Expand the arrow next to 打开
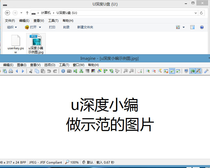Screen dimensions: 210x168 [x=40, y=27]
